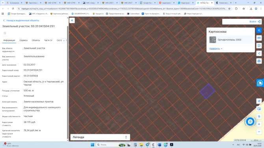This screenshot has height=148, width=264.
Task: Zoom out the map with minus
Action: tap(259, 132)
